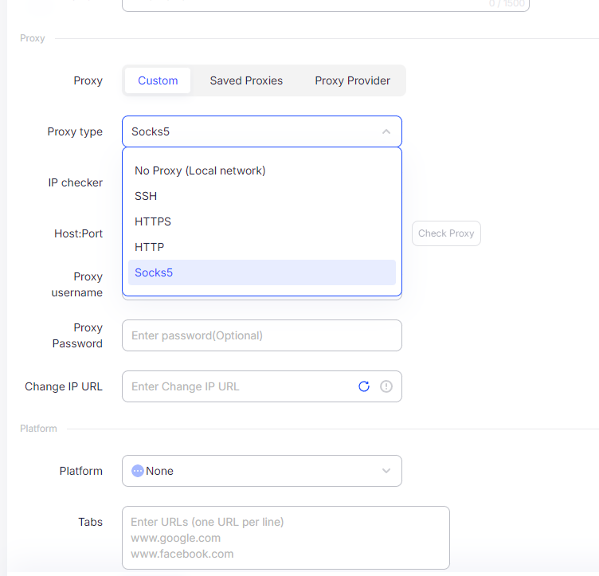Click the Proxy Password label
The image size is (599, 576).
coord(77,335)
